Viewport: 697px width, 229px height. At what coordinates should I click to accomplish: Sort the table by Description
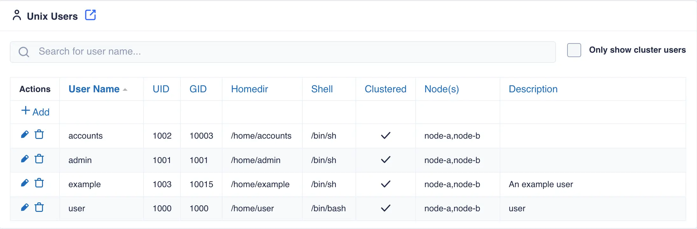[533, 89]
